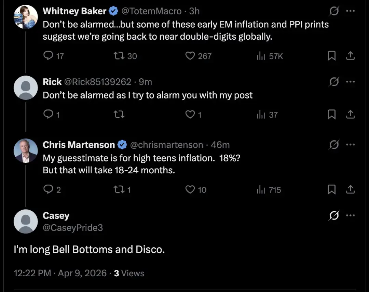The width and height of the screenshot is (369, 292).
Task: Bookmark Chris Martenson's post
Action: [x=331, y=190]
